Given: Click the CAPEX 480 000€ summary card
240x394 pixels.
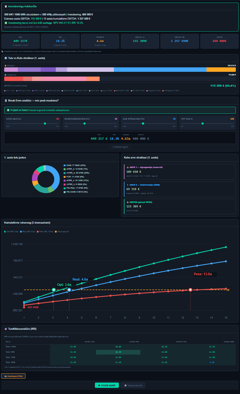Looking at the screenshot, I should point(219,41).
